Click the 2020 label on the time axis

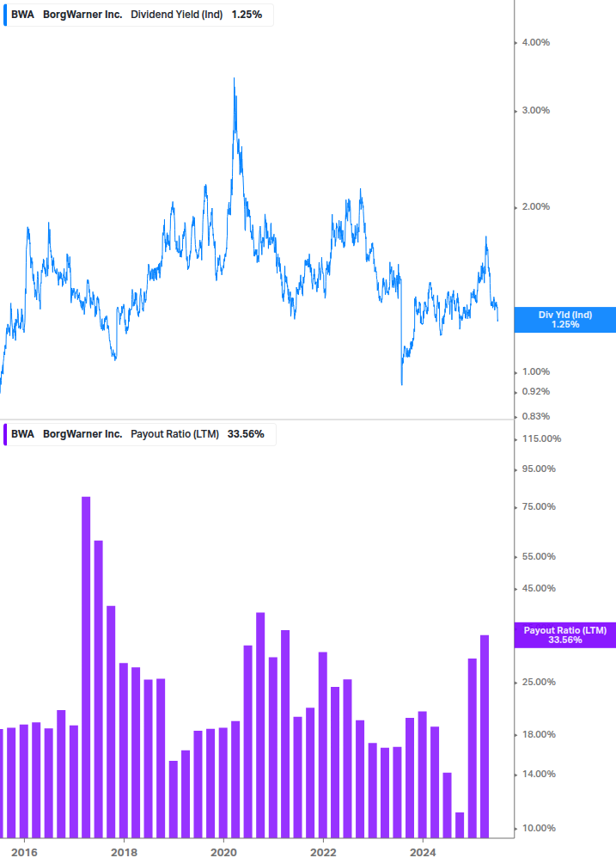(223, 853)
